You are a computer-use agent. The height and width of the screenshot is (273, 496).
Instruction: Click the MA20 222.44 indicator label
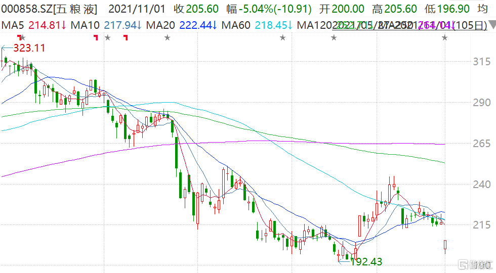[182, 25]
